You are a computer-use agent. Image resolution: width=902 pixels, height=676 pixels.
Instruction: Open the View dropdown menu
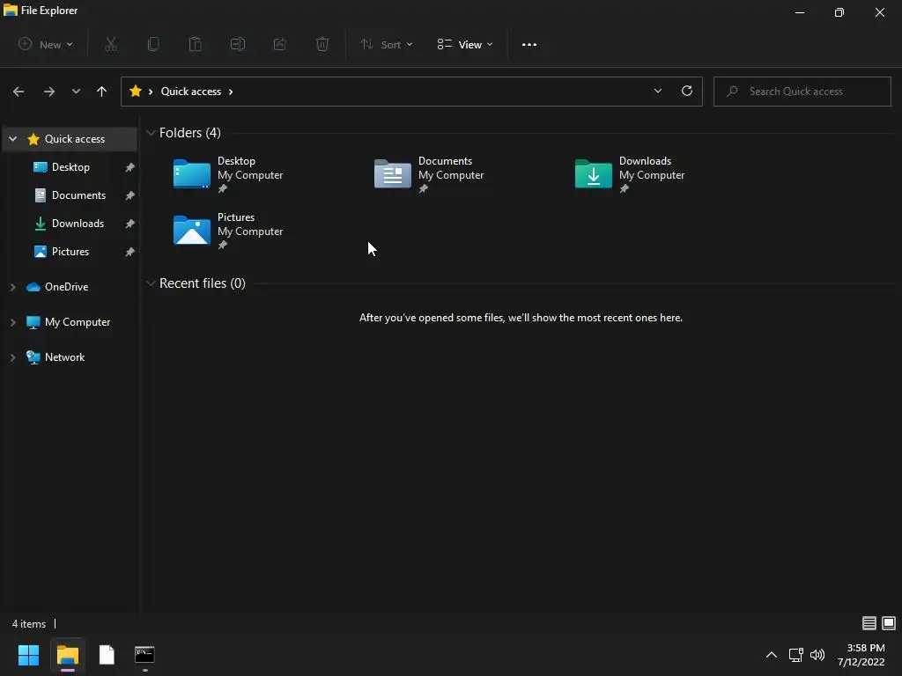[465, 44]
